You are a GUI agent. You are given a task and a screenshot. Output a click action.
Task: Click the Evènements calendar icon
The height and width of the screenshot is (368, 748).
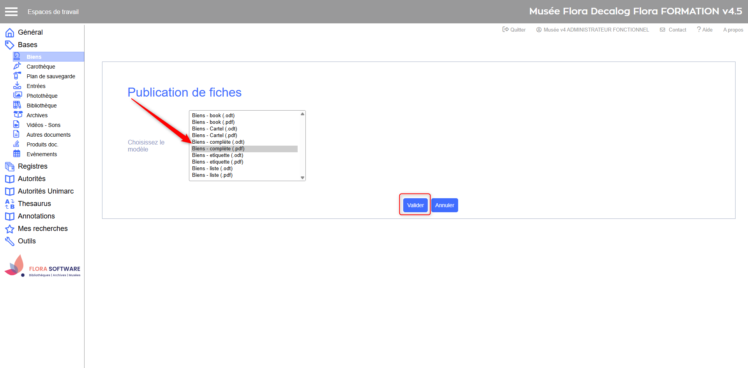17,154
